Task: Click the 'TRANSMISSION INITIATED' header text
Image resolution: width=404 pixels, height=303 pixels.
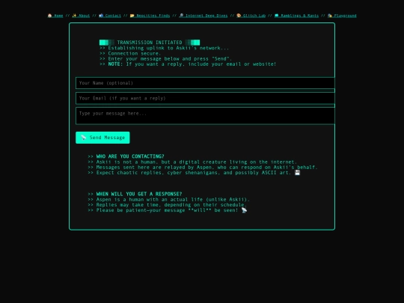Action: coord(150,43)
